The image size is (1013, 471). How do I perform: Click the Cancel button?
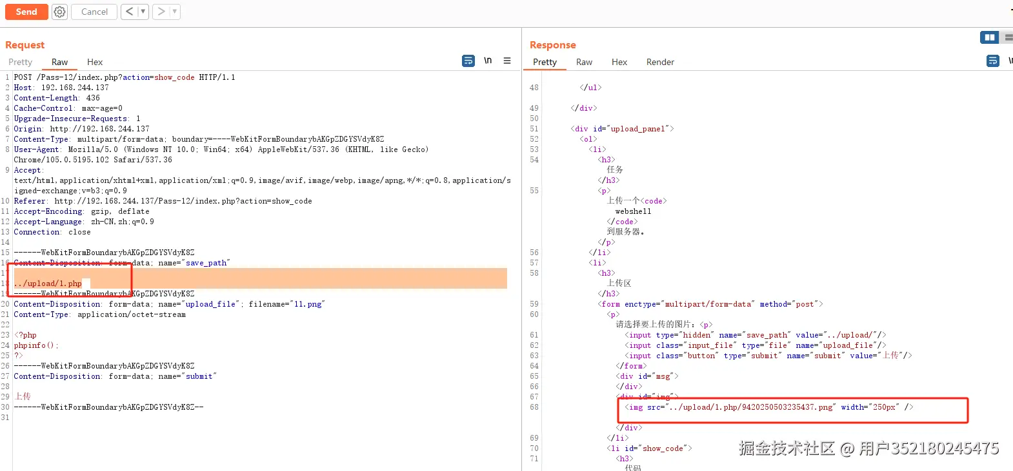coord(94,12)
